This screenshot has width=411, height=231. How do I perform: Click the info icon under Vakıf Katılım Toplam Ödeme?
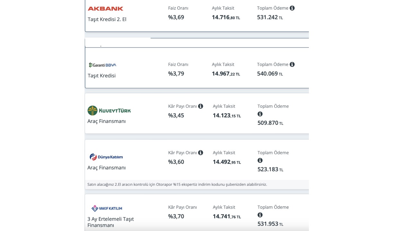coord(260,215)
